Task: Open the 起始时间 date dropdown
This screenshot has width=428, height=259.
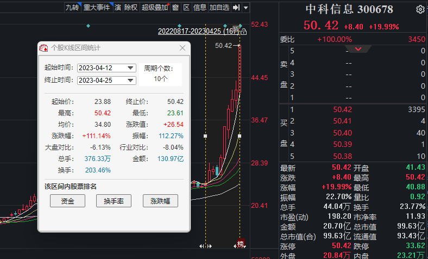Action: pos(130,68)
